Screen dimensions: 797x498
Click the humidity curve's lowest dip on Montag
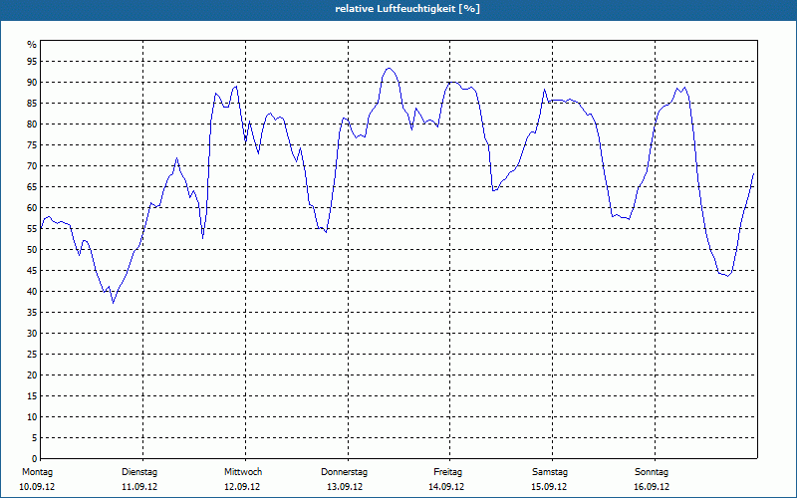click(113, 303)
